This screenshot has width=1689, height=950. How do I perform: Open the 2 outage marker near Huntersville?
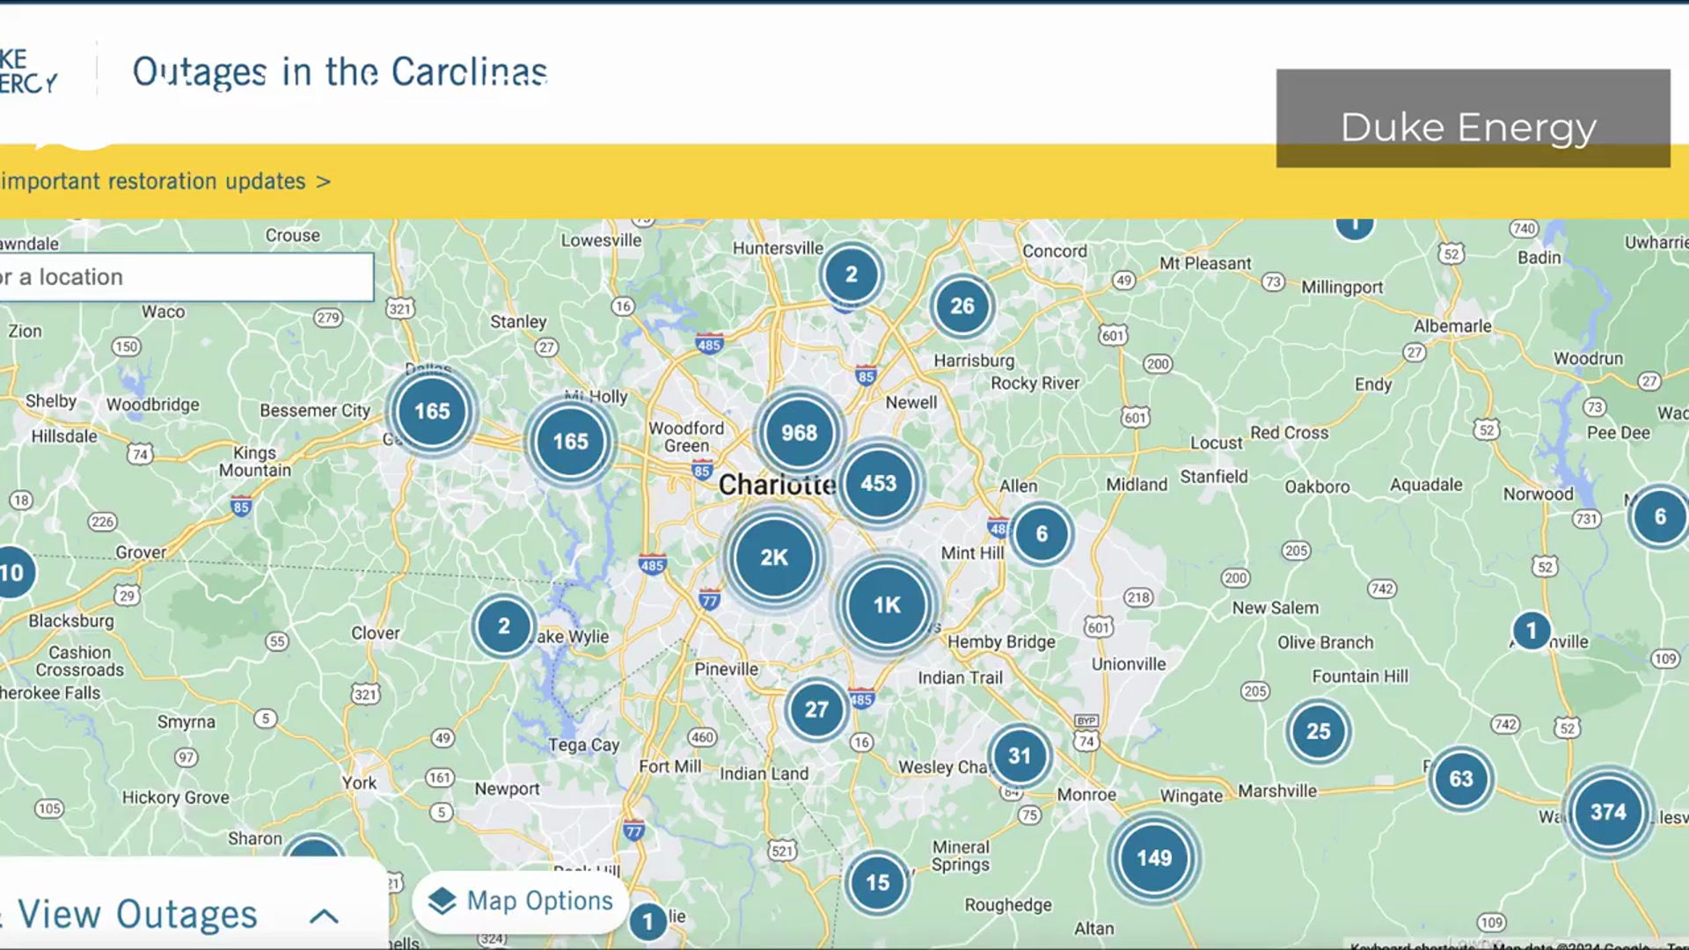coord(851,274)
